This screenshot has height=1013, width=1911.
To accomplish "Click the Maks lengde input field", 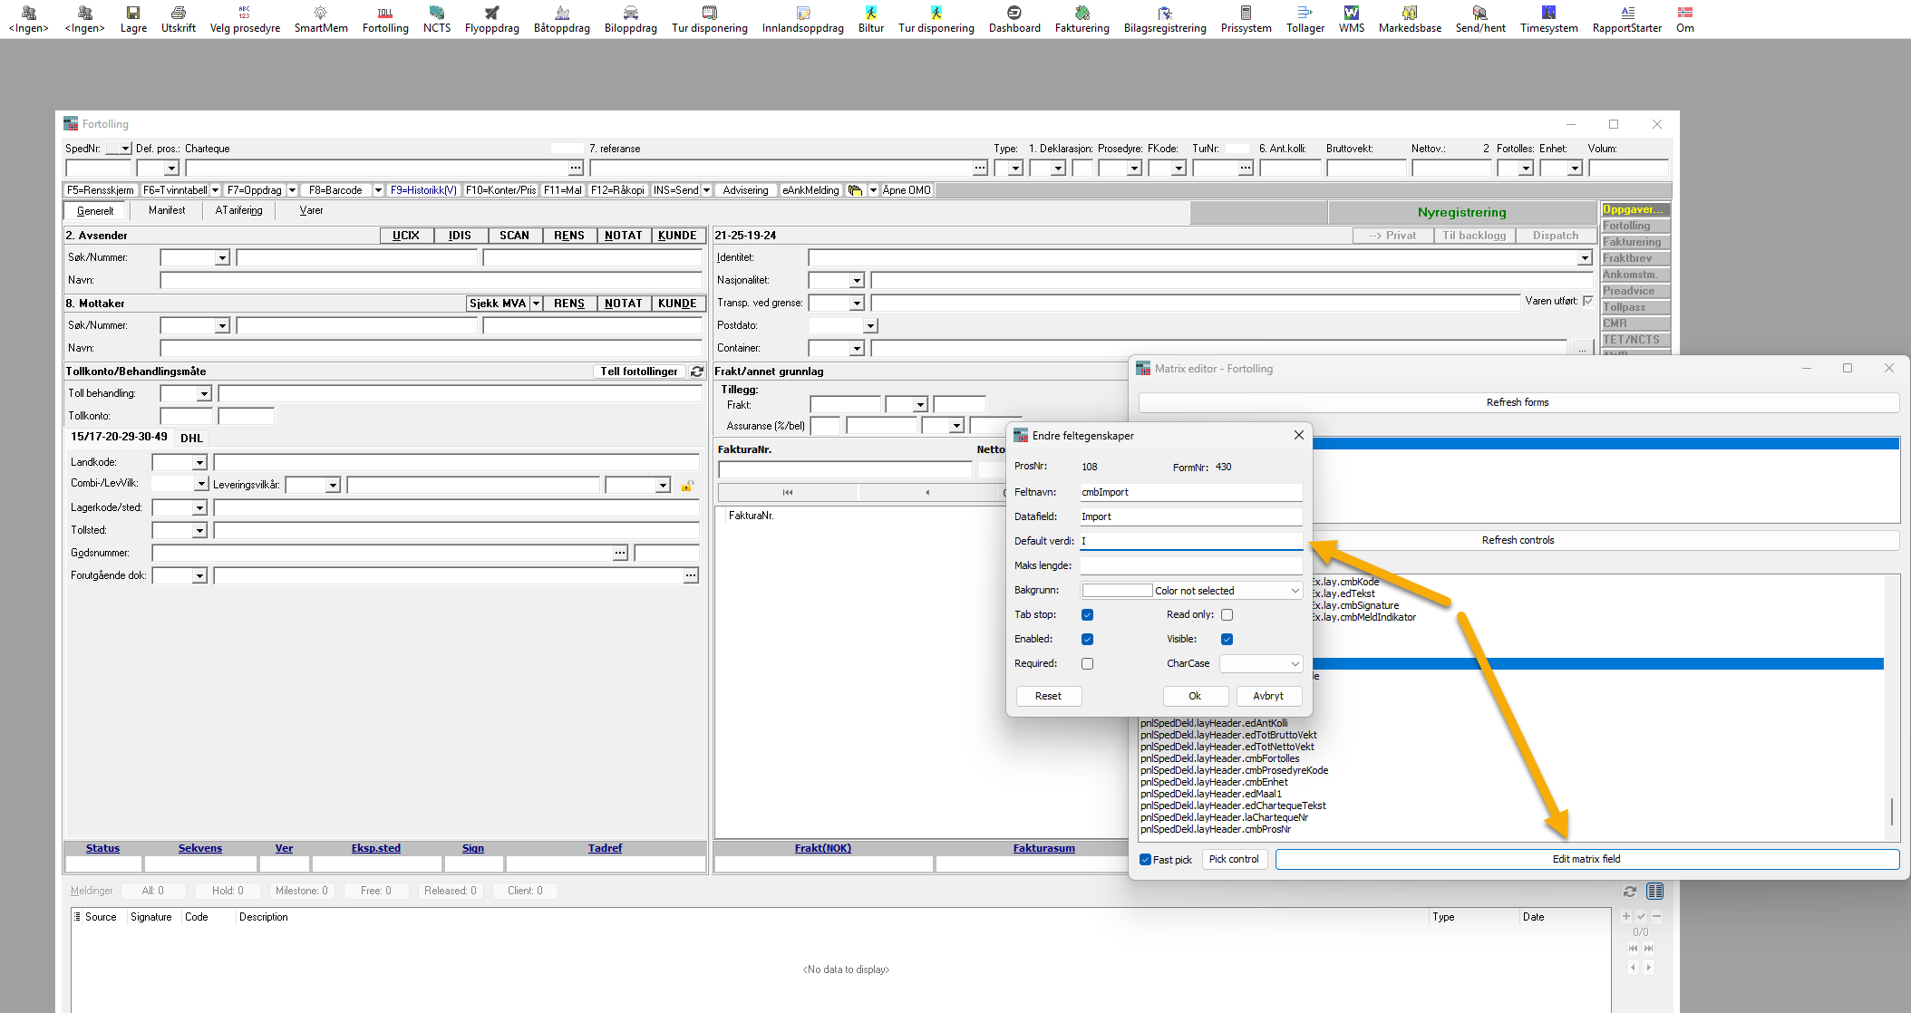I will [1190, 565].
